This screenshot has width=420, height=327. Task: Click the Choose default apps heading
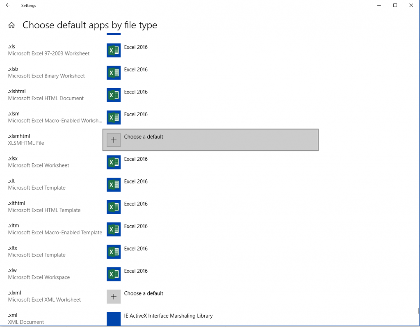coord(90,25)
